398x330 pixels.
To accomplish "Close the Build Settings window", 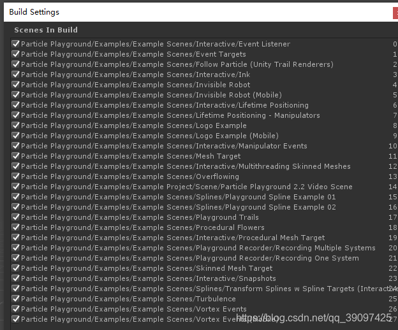I will tap(395, 13).
